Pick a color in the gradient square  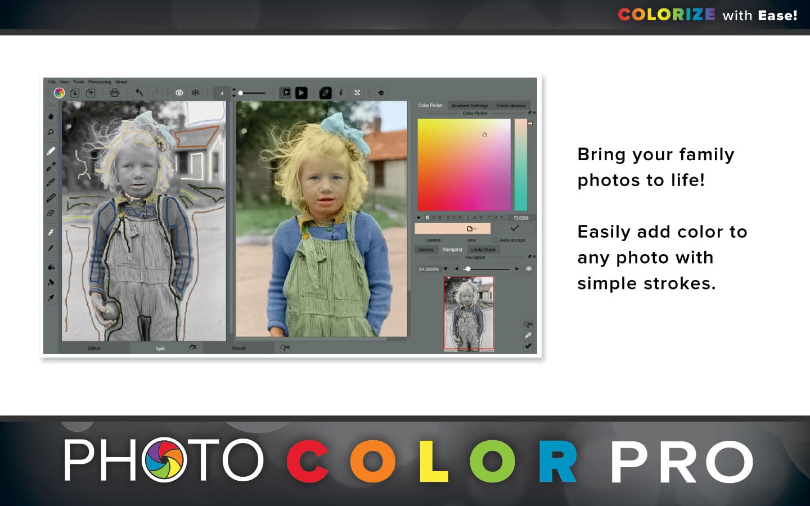tap(464, 165)
